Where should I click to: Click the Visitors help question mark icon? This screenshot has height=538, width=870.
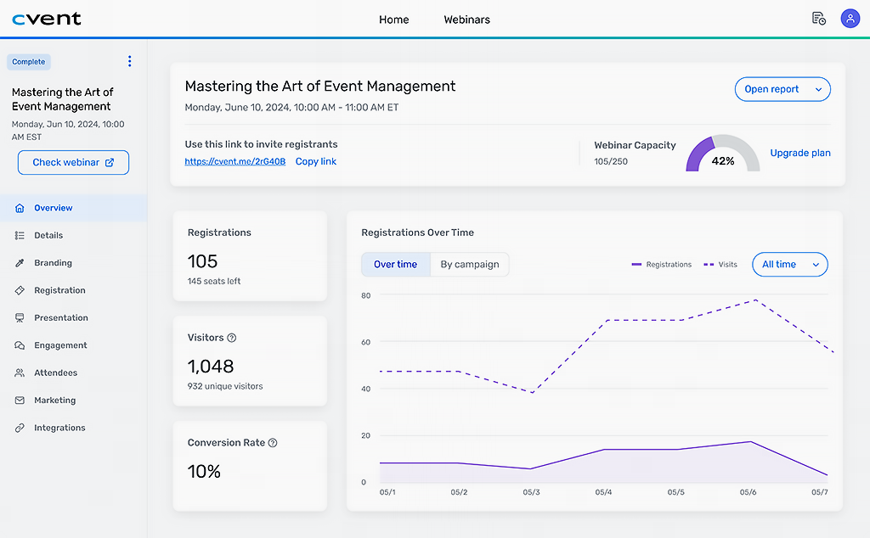tap(232, 338)
